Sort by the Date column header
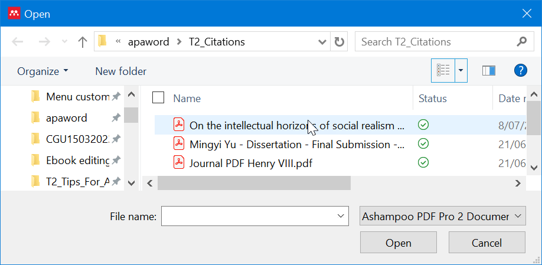Viewport: 542px width, 265px height. [512, 99]
